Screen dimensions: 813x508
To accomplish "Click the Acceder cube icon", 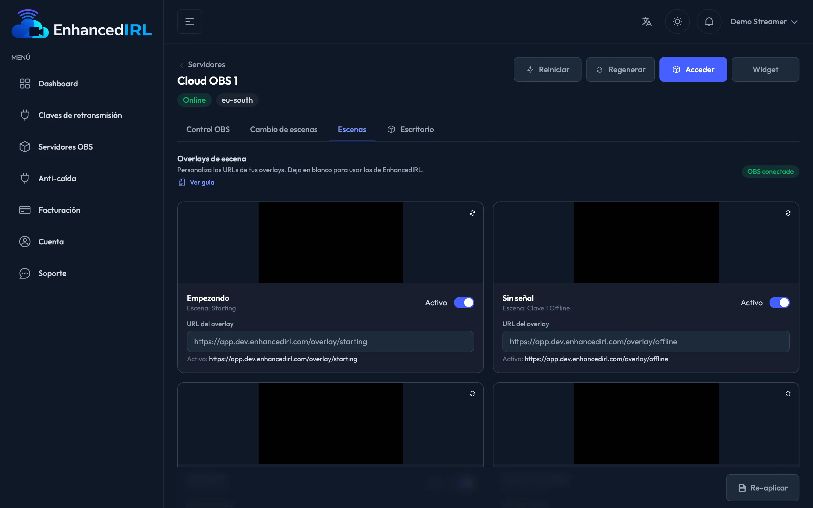I will 676,69.
